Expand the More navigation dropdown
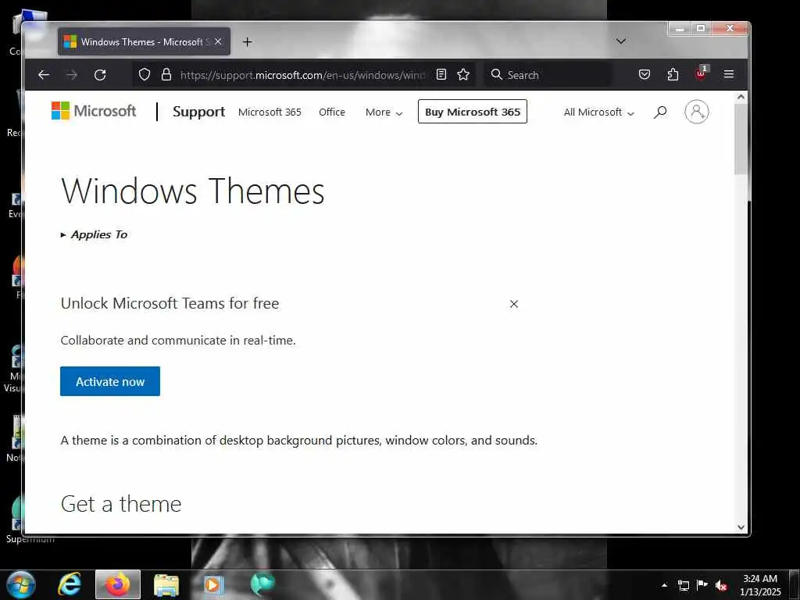This screenshot has height=600, width=800. (384, 112)
